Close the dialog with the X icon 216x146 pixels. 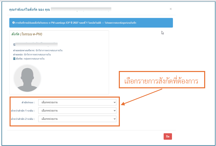coord(170,9)
